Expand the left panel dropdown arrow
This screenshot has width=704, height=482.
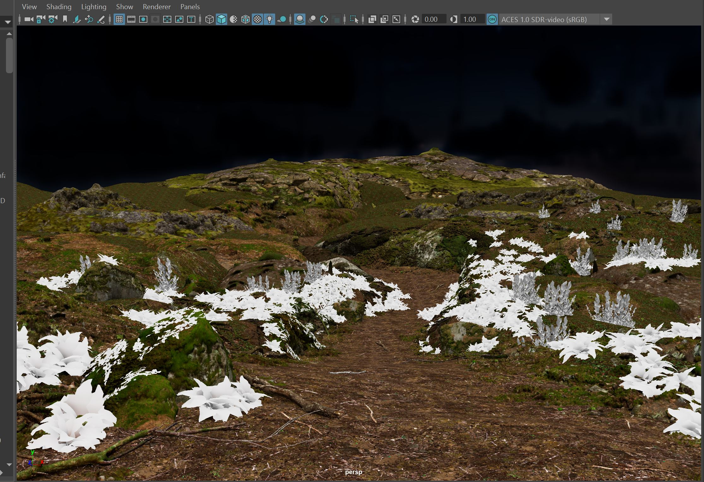tap(8, 22)
